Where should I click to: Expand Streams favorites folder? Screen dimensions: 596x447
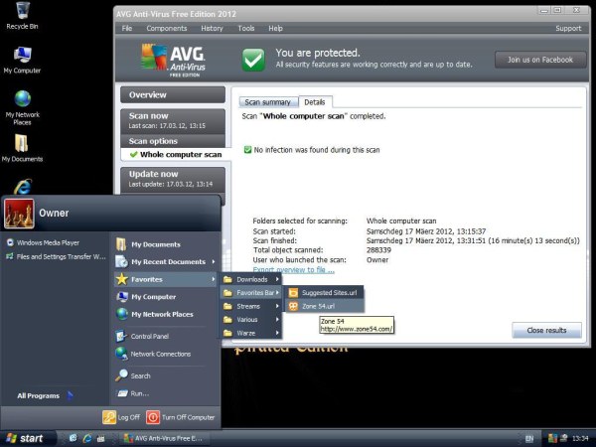(x=251, y=306)
